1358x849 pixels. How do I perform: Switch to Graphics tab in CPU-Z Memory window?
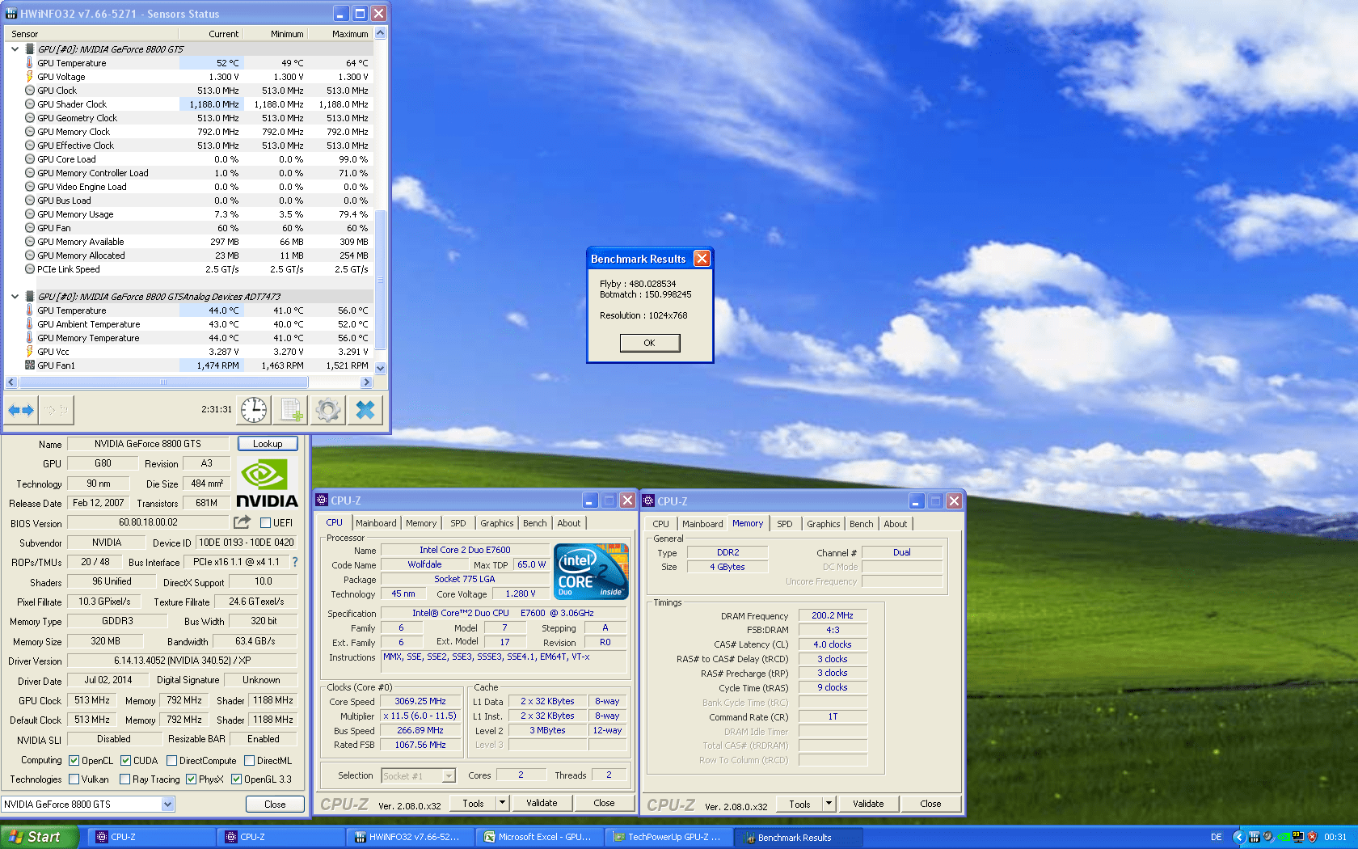coord(824,524)
